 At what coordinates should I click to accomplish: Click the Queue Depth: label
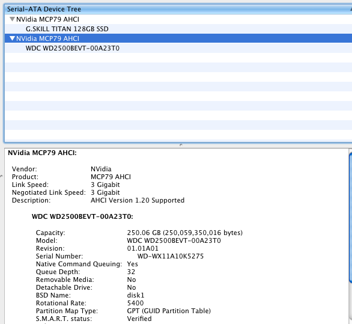(58, 272)
